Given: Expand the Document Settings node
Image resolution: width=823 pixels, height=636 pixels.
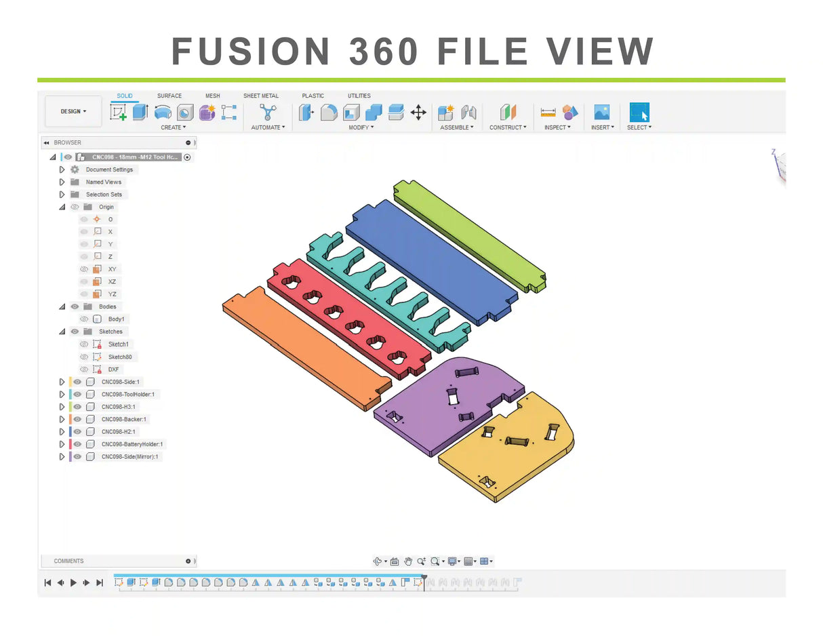Looking at the screenshot, I should pos(62,170).
